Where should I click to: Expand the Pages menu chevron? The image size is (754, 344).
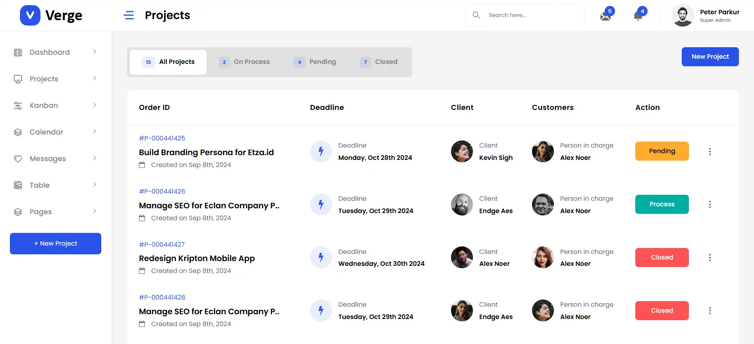(x=94, y=211)
